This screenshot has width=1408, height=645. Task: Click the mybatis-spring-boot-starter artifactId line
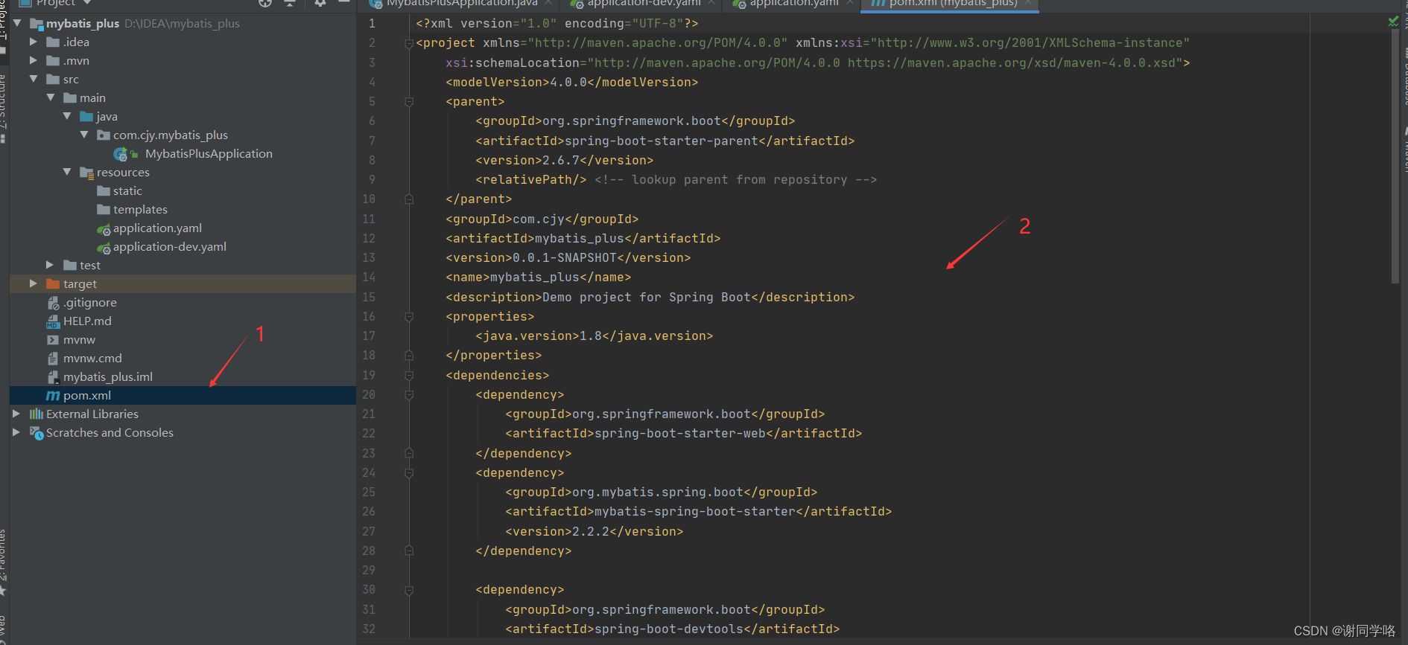coord(698,511)
